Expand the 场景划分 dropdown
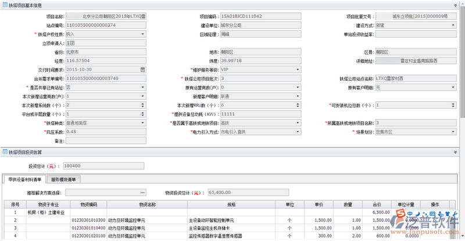Image resolution: width=465 pixels, height=241 pixels. pyautogui.click(x=455, y=132)
